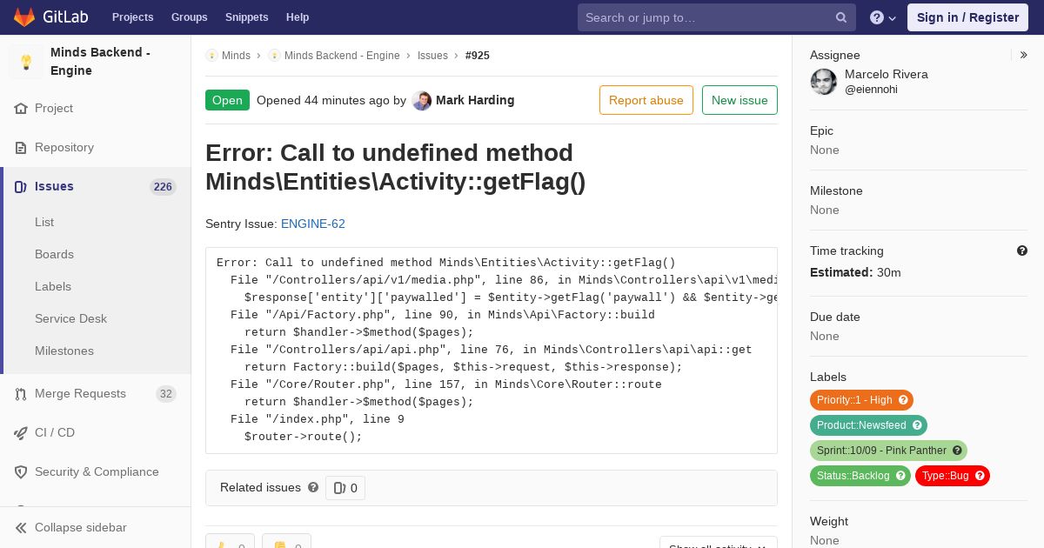This screenshot has width=1044, height=548.
Task: Click the Minds Backend - Engine breadcrumb link
Action: [x=342, y=56]
